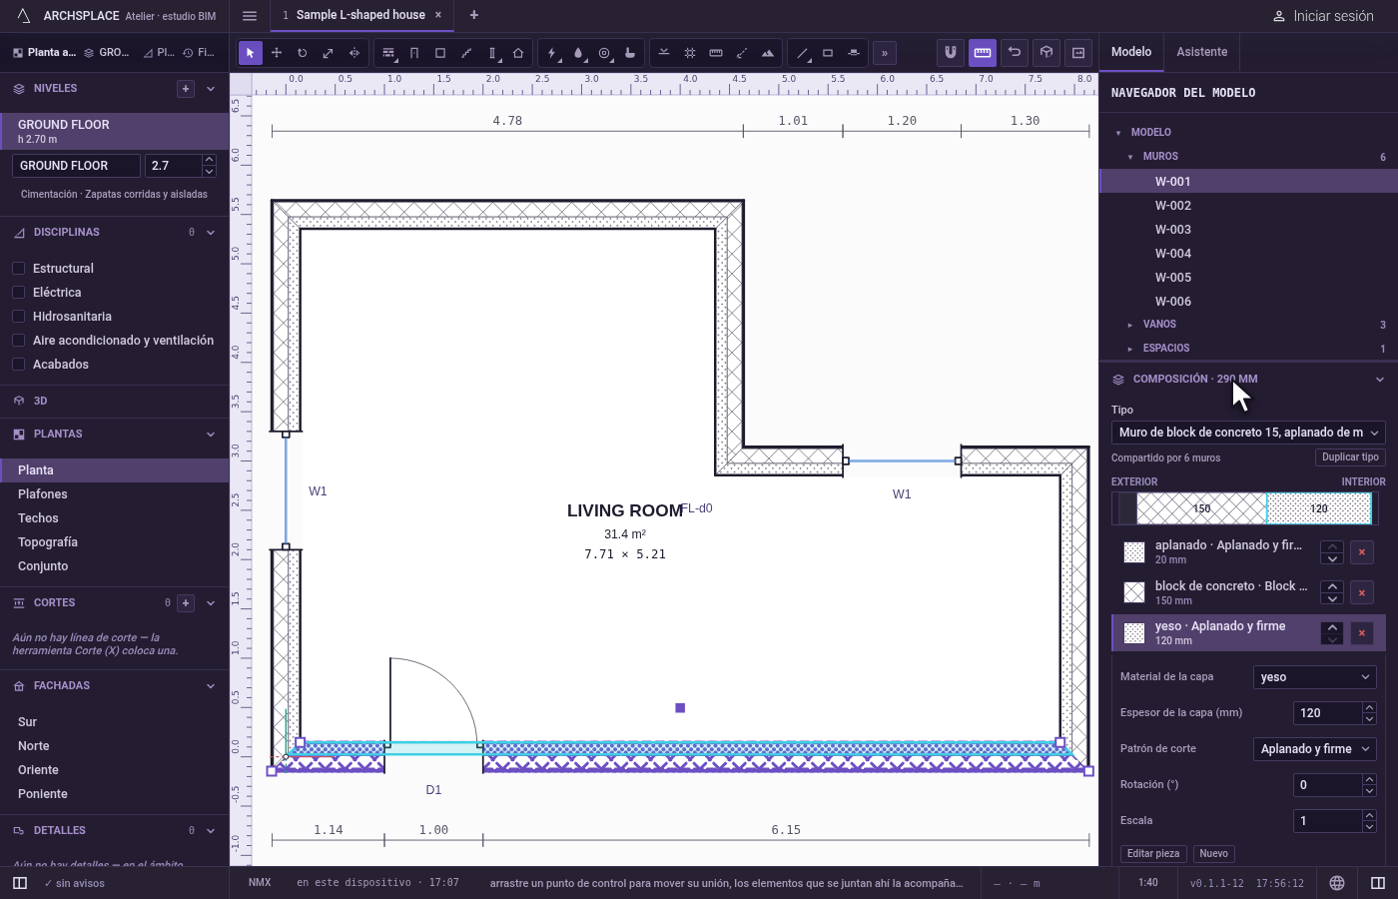
Task: Pick the electrical lightning-bolt tool
Action: 552,53
